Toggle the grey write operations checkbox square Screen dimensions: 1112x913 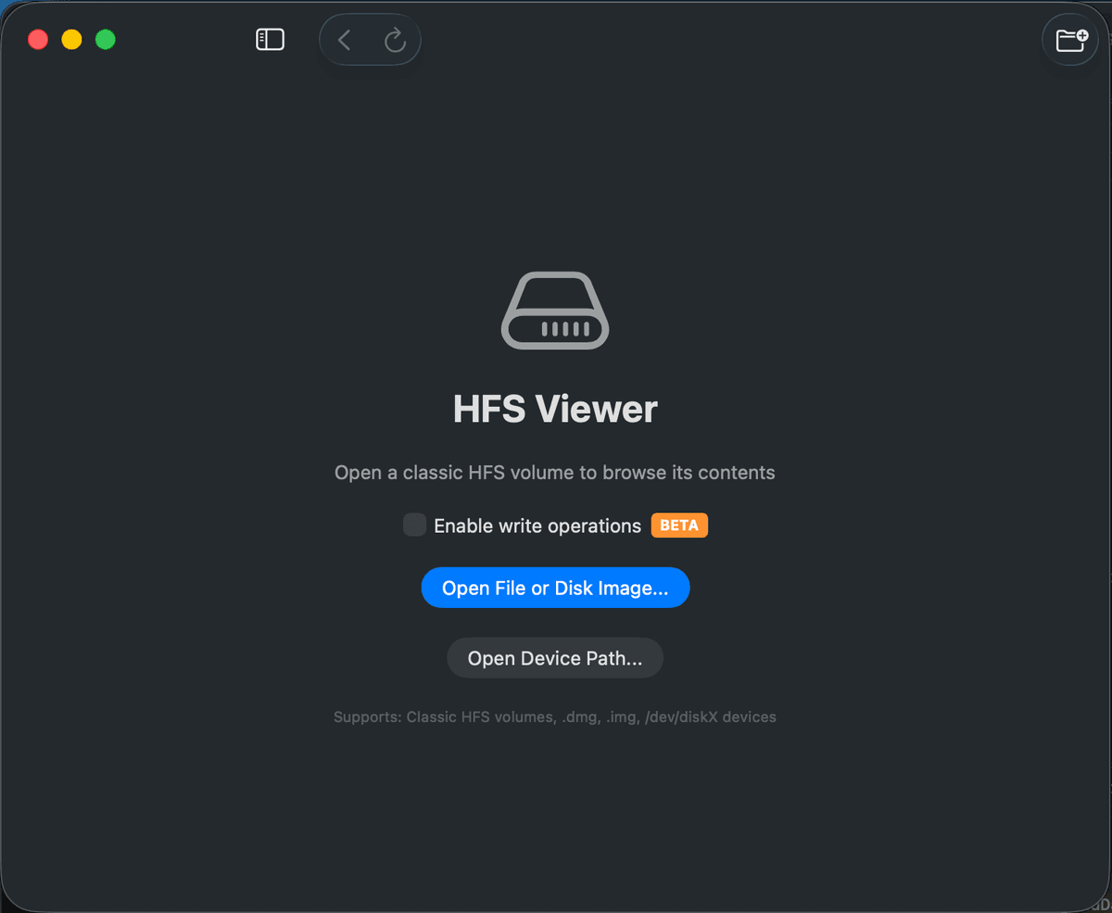click(x=414, y=525)
